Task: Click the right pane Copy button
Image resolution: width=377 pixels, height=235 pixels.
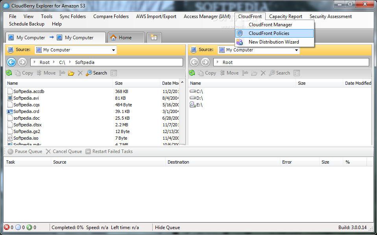Action: (x=207, y=73)
